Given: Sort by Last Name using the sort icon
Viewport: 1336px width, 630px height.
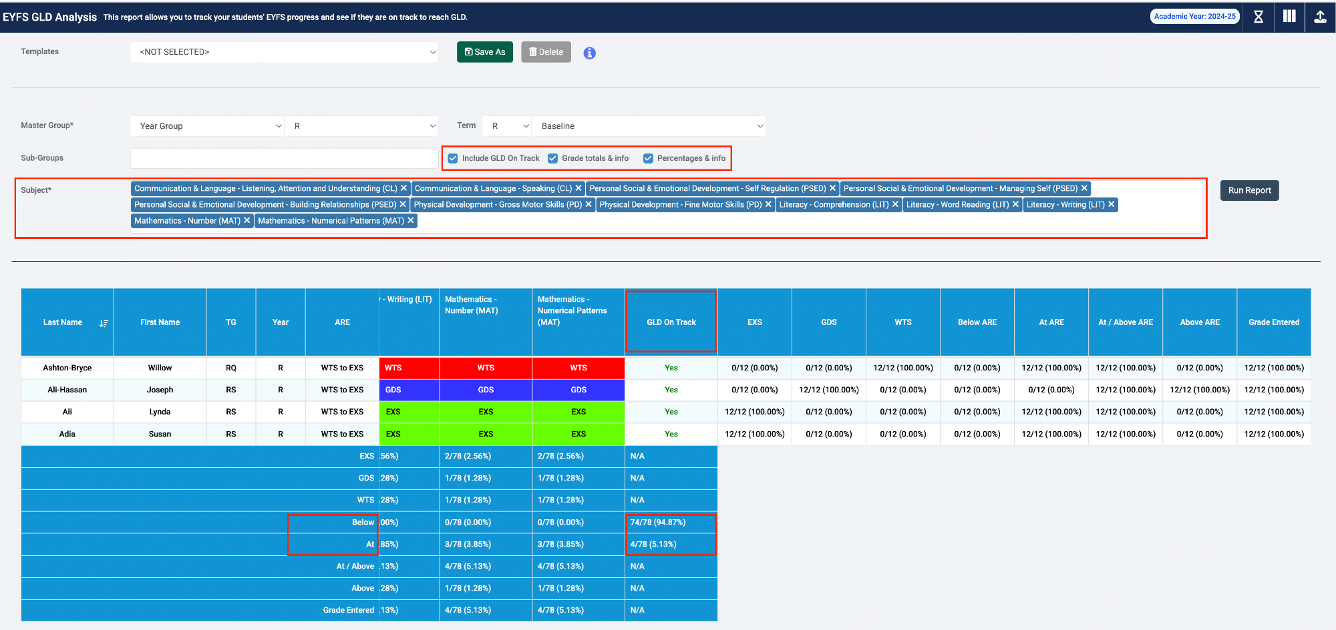Looking at the screenshot, I should (104, 323).
